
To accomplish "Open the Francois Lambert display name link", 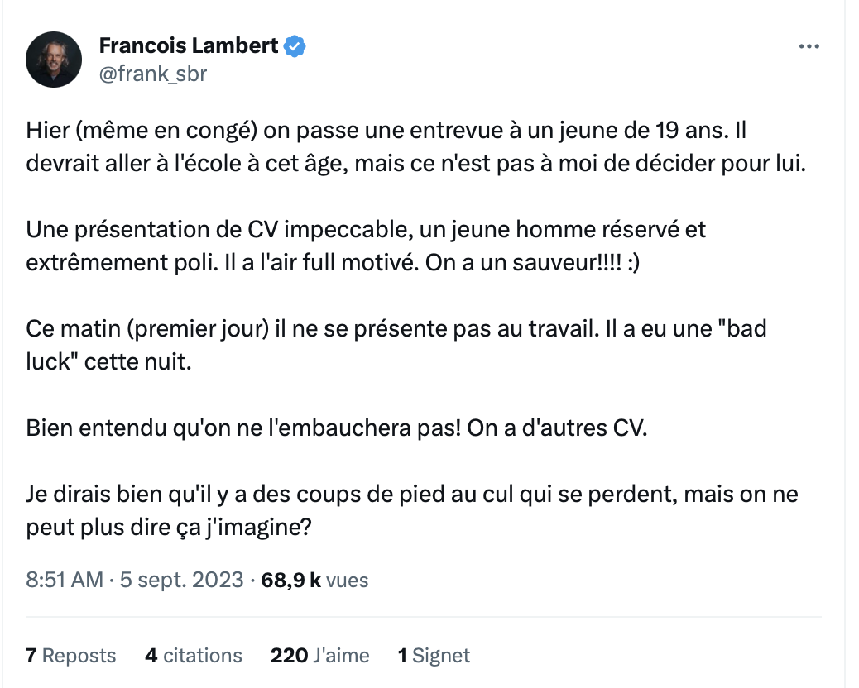I will 189,45.
